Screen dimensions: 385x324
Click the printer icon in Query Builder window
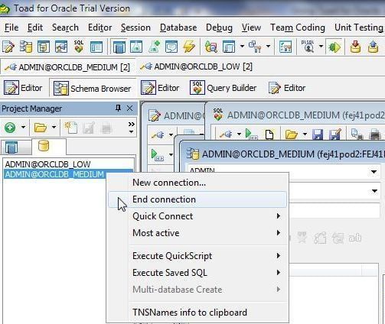(375, 134)
